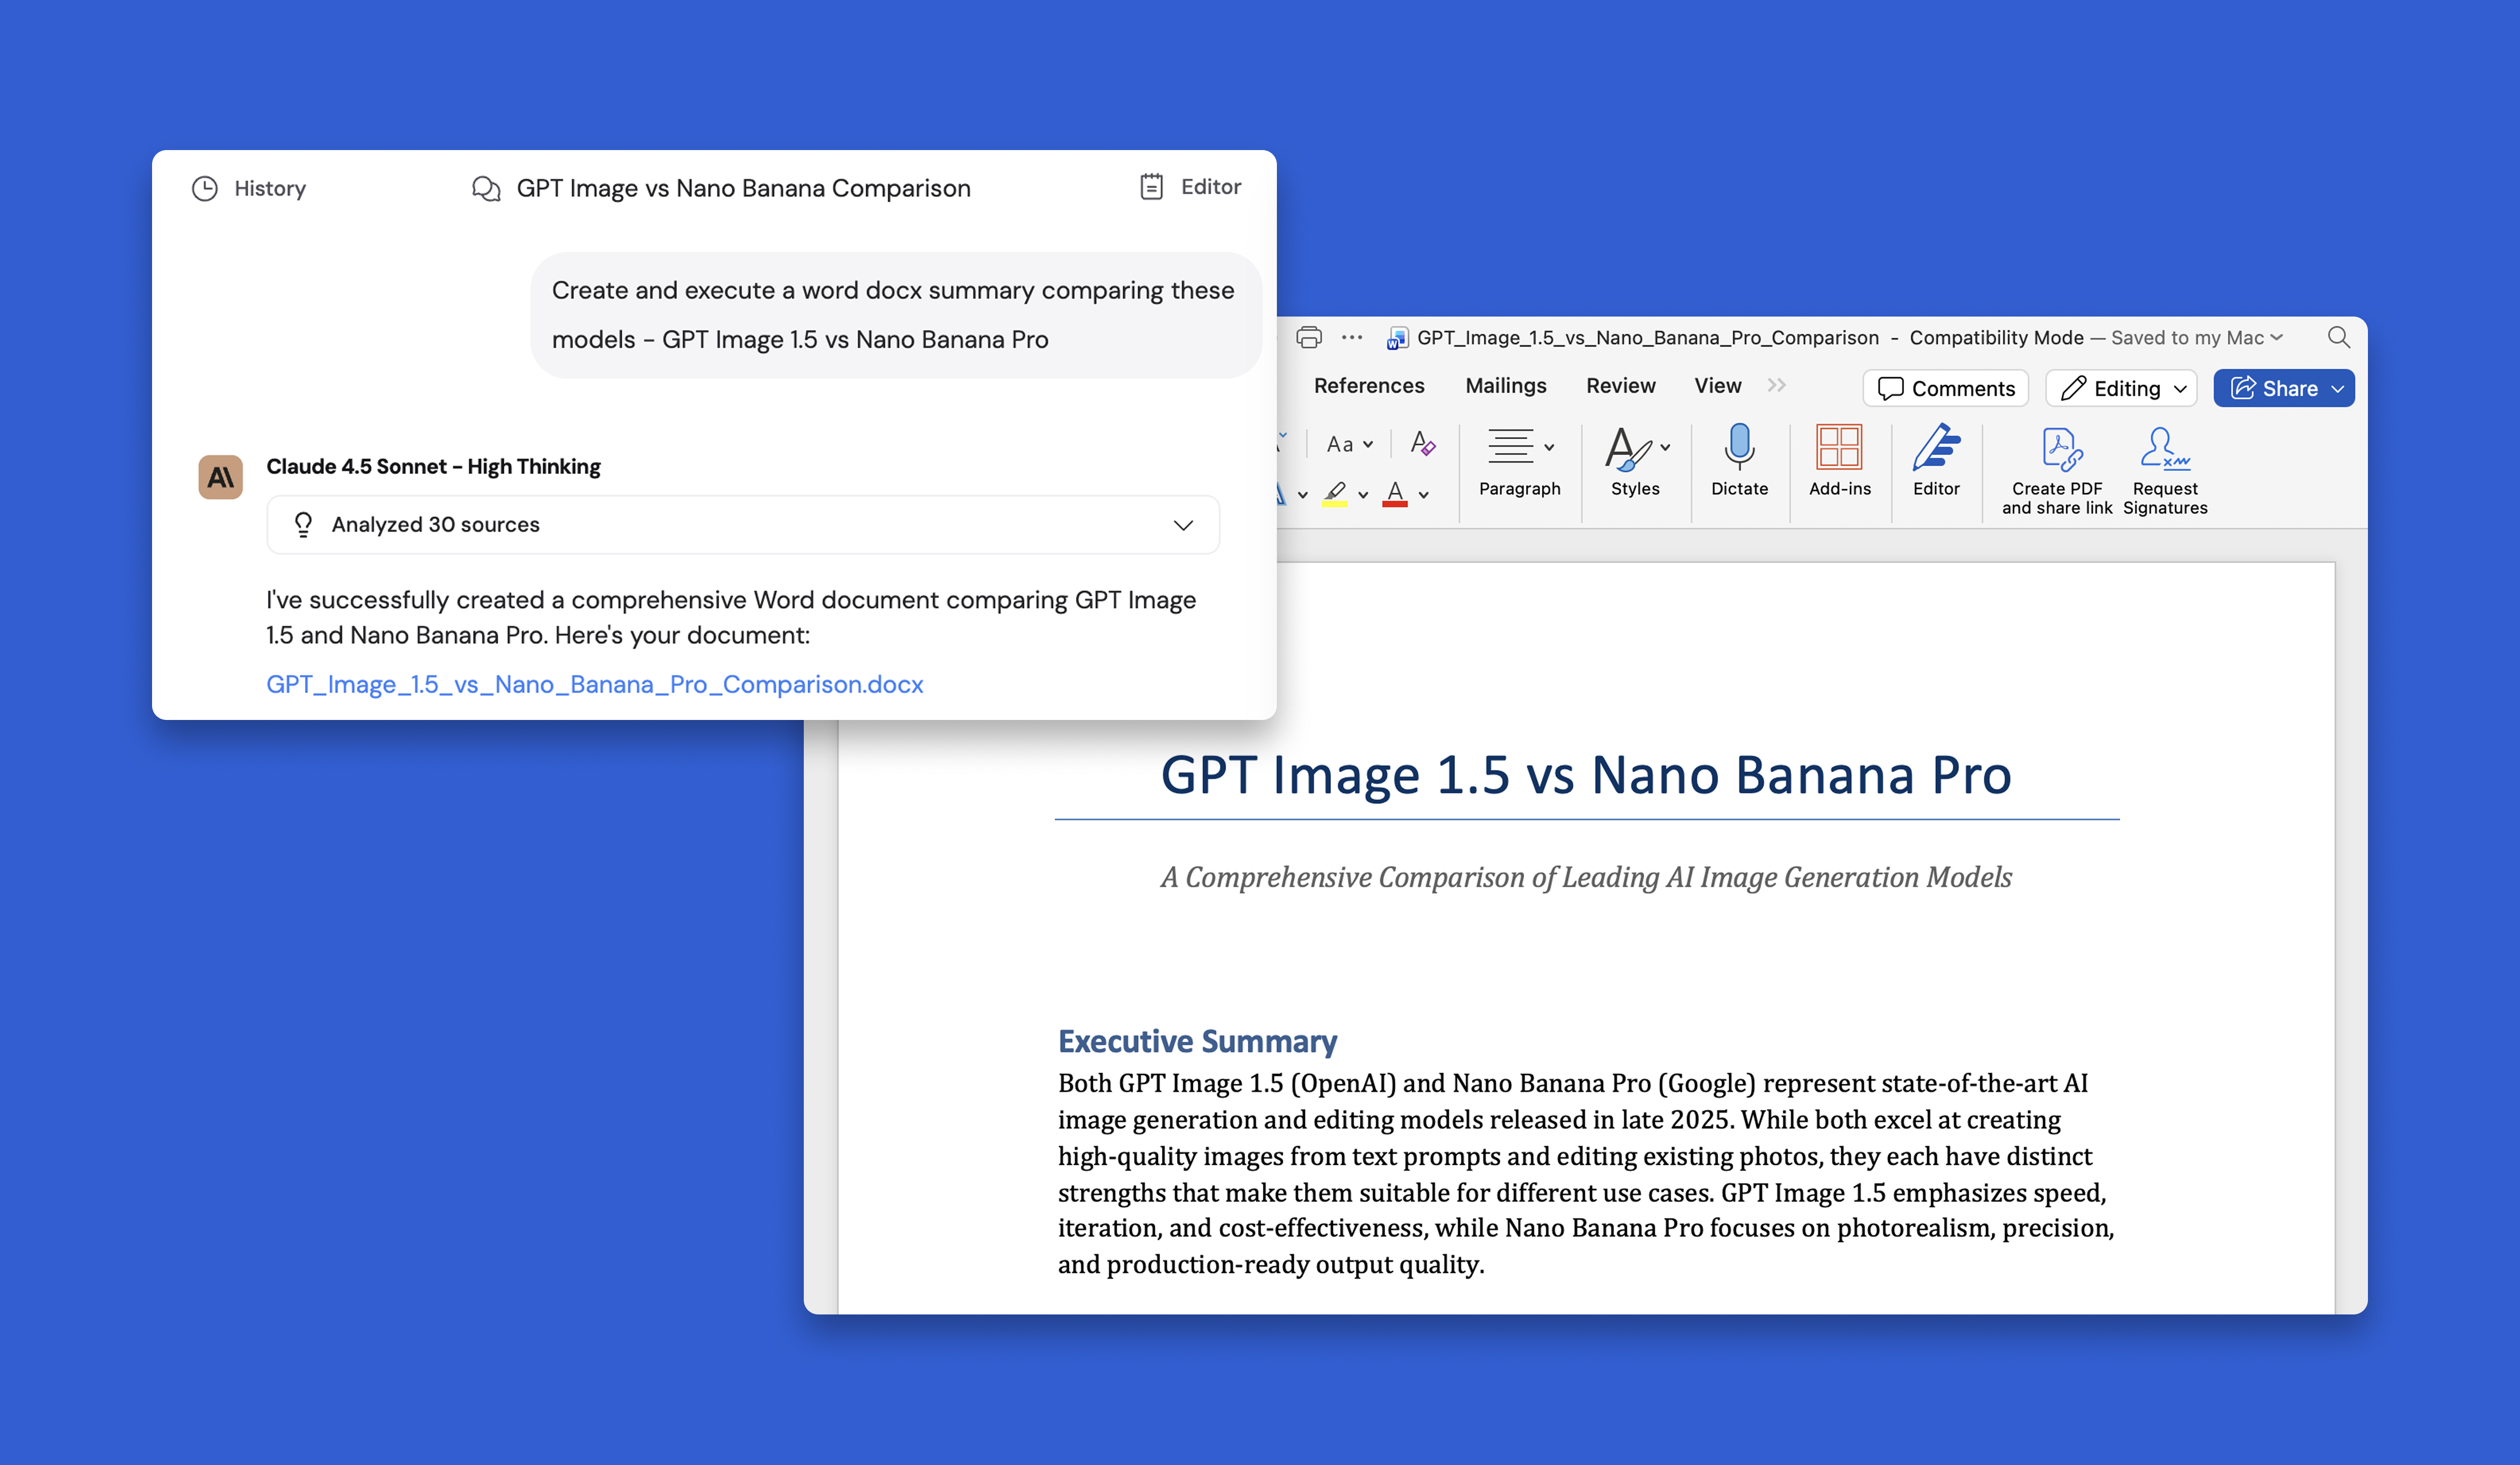Open the History panel in the chat window
The width and height of the screenshot is (2520, 1465).
[x=249, y=188]
